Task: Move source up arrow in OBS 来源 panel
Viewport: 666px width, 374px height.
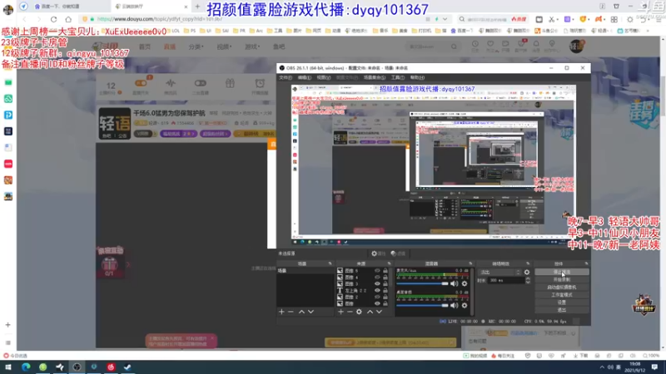Action: point(370,312)
